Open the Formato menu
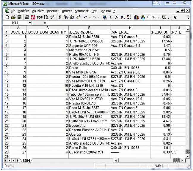Screen dimensions: 193x171 (66, 11)
